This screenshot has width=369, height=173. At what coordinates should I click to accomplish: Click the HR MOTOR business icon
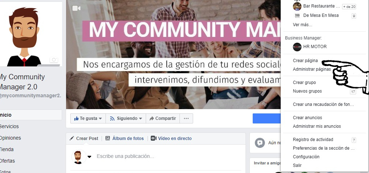(297, 47)
